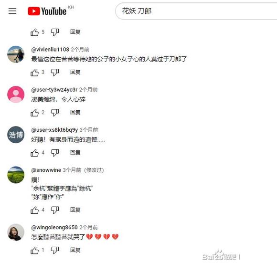This screenshot has height=263, width=277.
Task: Like the comment by @user-ty3wz4yc3r
Action: [34, 113]
